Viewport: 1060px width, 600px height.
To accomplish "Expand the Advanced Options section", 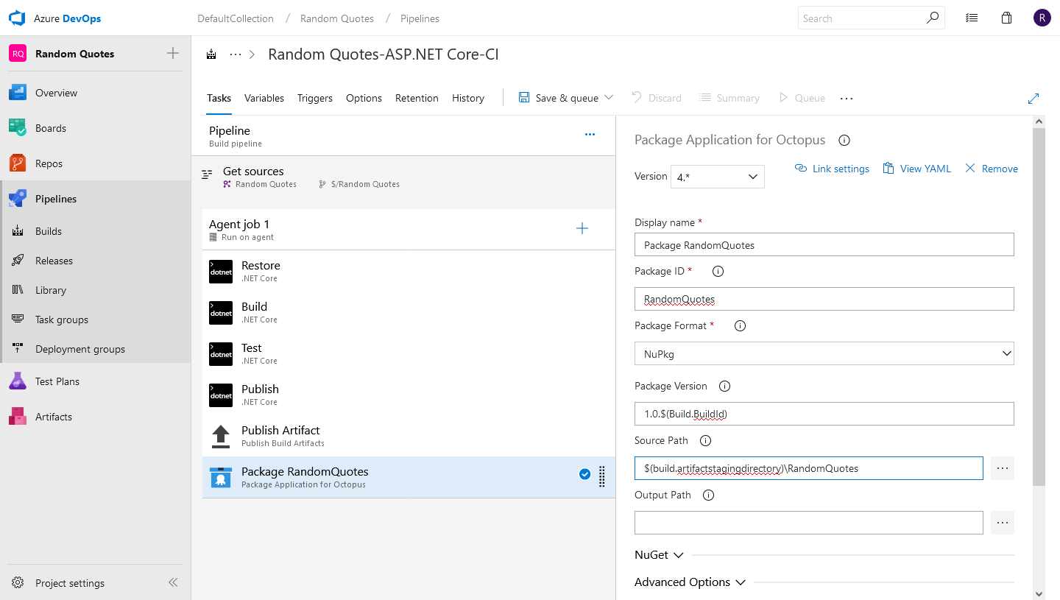I will tap(690, 582).
